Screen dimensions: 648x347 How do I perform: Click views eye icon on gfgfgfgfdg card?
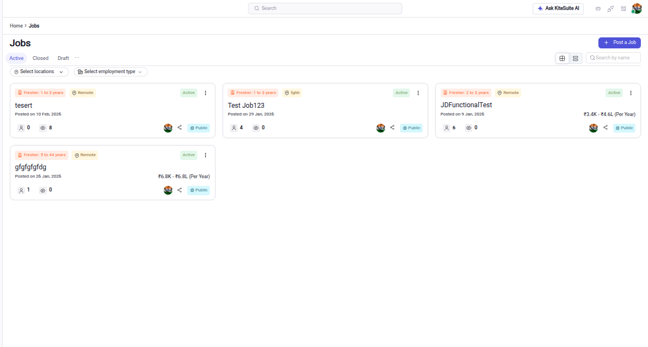[42, 190]
